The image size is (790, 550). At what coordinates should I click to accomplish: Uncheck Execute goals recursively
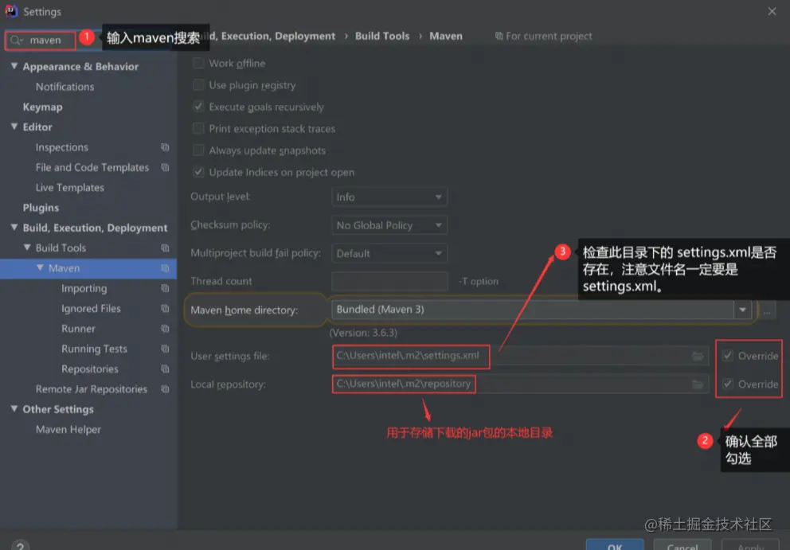(198, 107)
